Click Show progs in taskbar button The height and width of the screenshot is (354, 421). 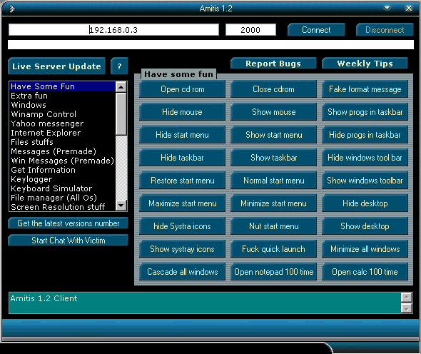[365, 112]
